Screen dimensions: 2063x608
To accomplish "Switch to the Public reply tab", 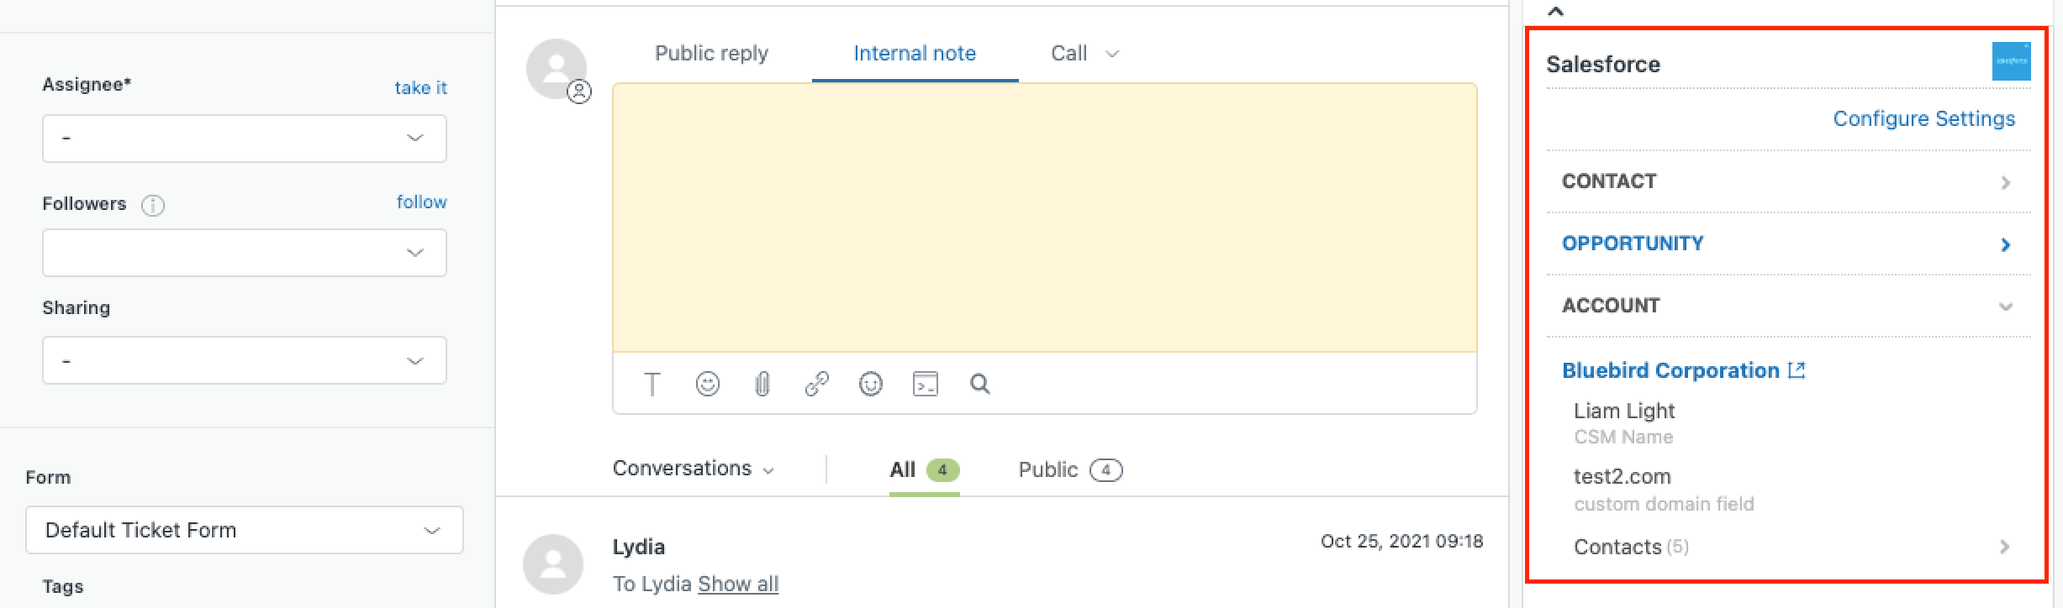I will [x=710, y=52].
